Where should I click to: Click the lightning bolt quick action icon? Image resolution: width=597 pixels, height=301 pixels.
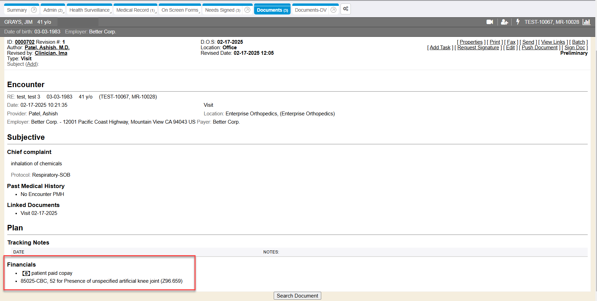518,22
